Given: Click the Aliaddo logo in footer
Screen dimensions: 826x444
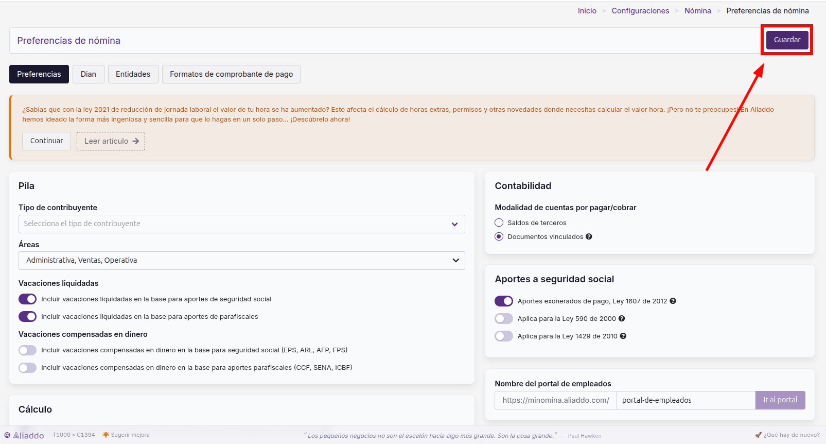Looking at the screenshot, I should coord(24,435).
